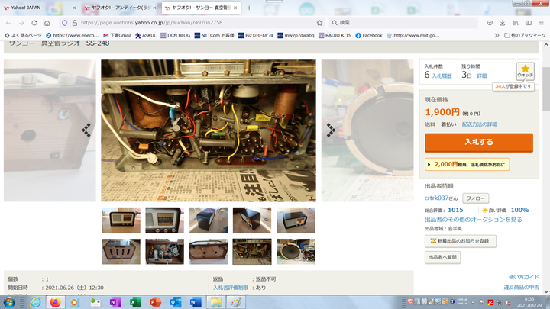This screenshot has height=309, width=550.
Task: Open the Firefox application menu
Action: 540,23
